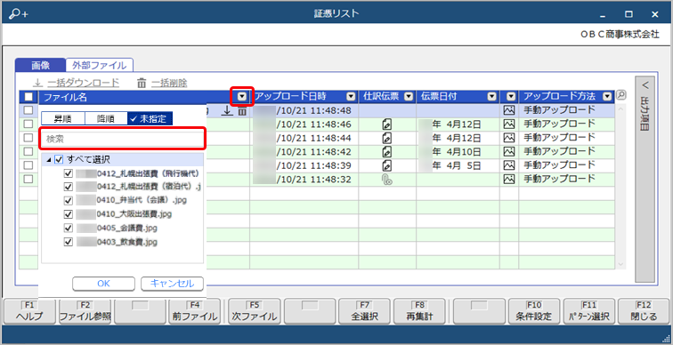Screen dimensions: 673x345
Task: Open ファイル名 column filter dropdown
Action: (242, 96)
